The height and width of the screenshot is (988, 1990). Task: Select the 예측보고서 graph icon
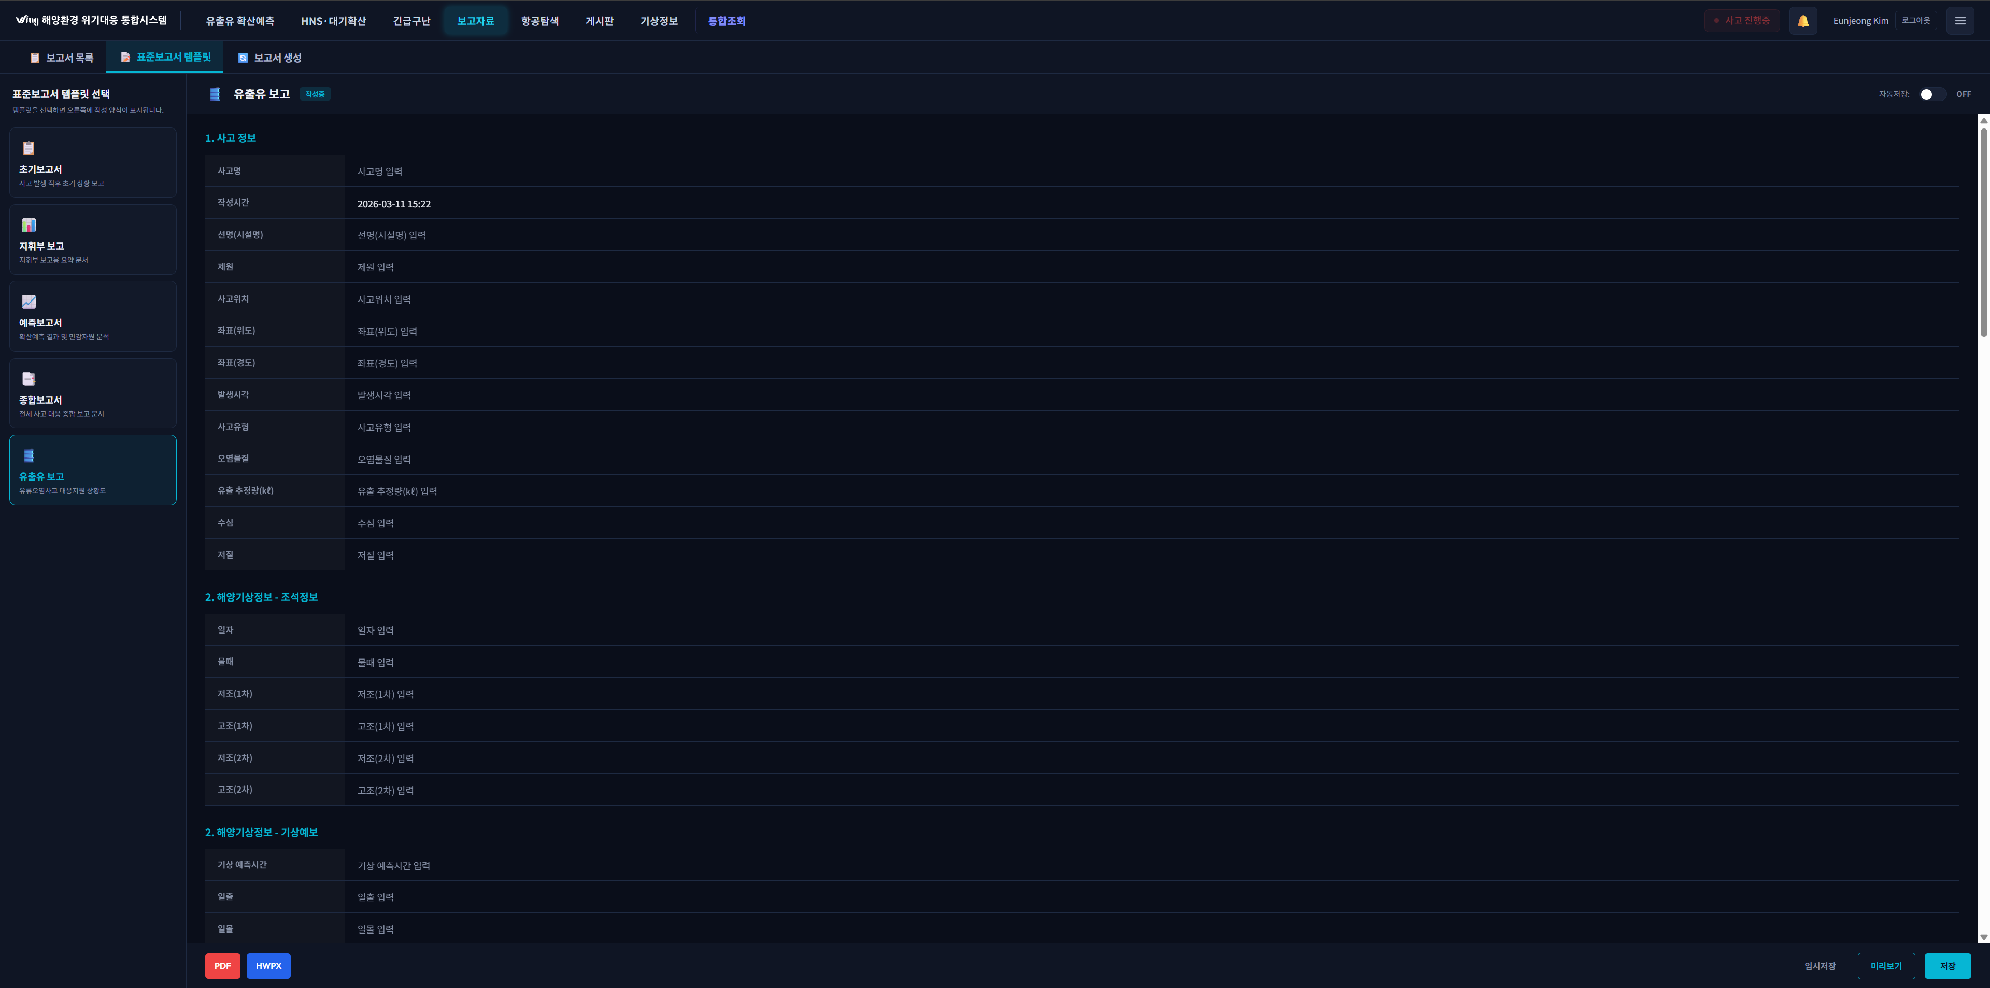[29, 302]
